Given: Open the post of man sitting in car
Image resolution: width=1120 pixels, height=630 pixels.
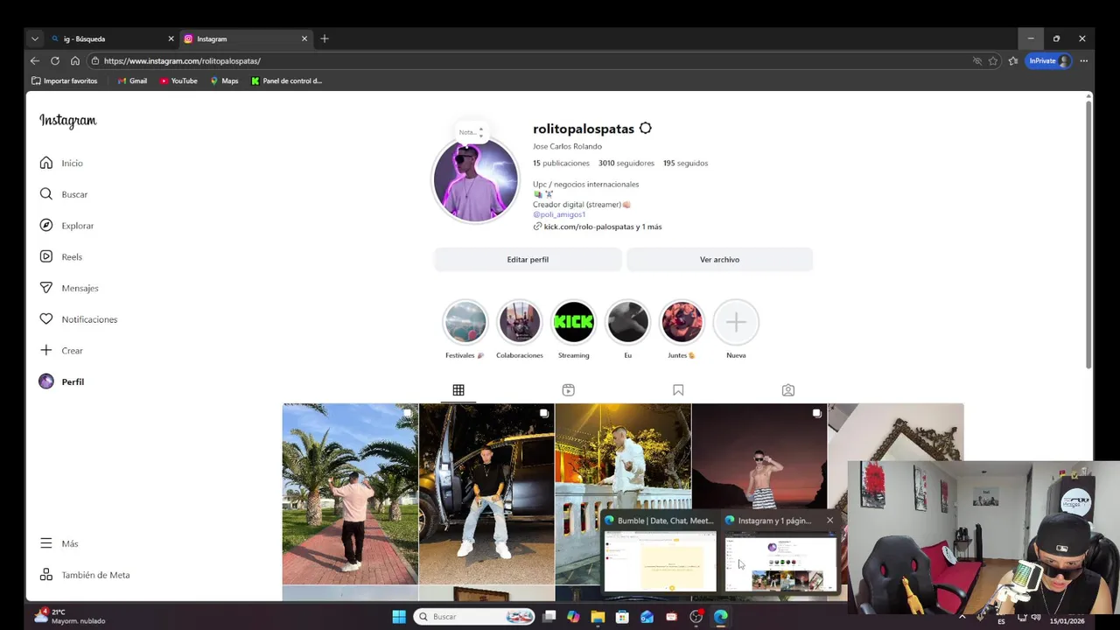Looking at the screenshot, I should pyautogui.click(x=486, y=493).
